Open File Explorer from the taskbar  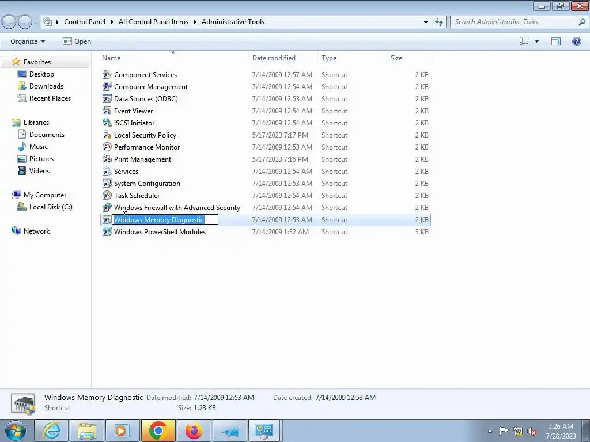87,430
